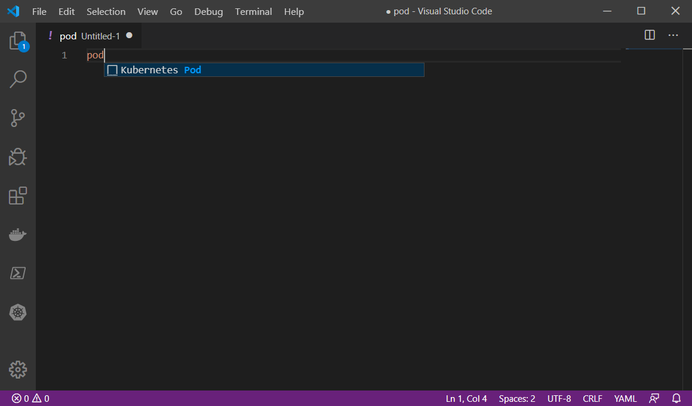Open the Edit menu

67,11
